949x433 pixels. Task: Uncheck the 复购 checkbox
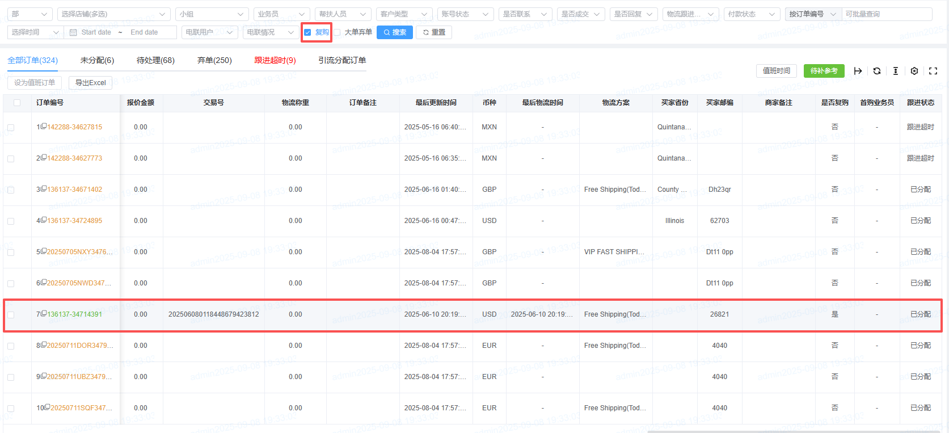(x=307, y=32)
